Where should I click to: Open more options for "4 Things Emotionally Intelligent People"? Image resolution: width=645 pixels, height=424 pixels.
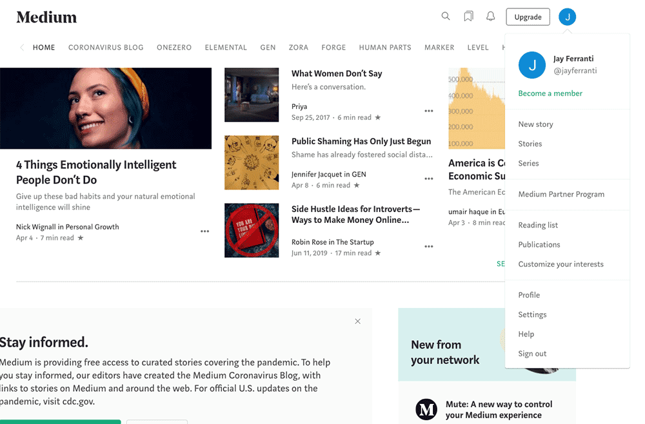tap(204, 230)
